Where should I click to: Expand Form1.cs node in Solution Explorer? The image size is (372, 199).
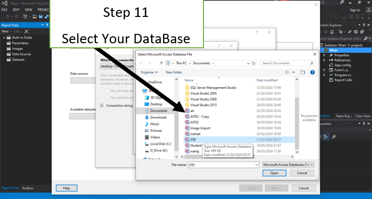coord(324,70)
